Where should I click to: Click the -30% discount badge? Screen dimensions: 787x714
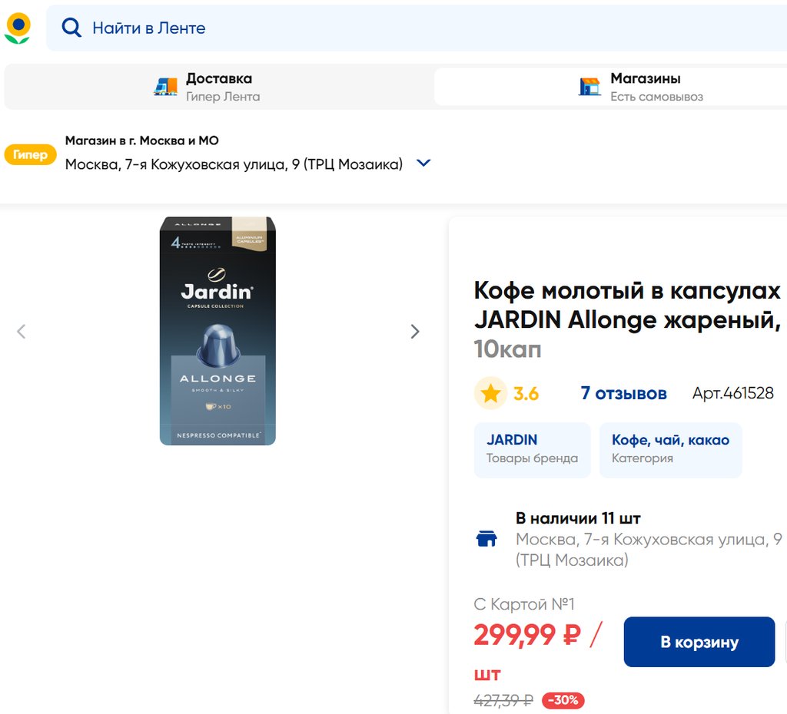coord(563,700)
